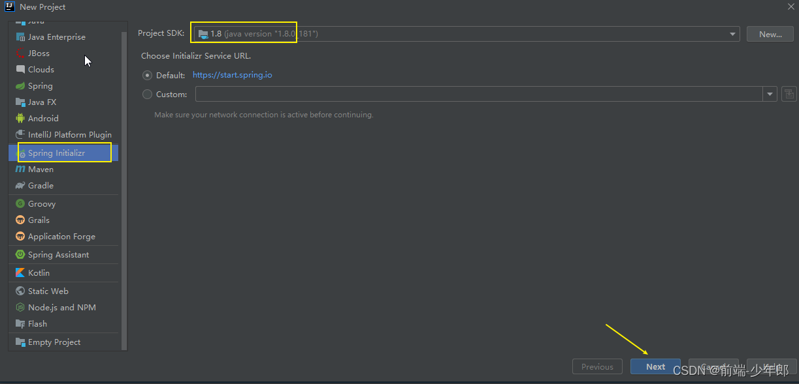Image resolution: width=799 pixels, height=384 pixels.
Task: Click the IntelliJ logo in title bar
Action: pyautogui.click(x=9, y=7)
